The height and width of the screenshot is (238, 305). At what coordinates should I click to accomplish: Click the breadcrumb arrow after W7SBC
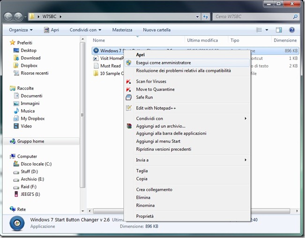point(60,17)
